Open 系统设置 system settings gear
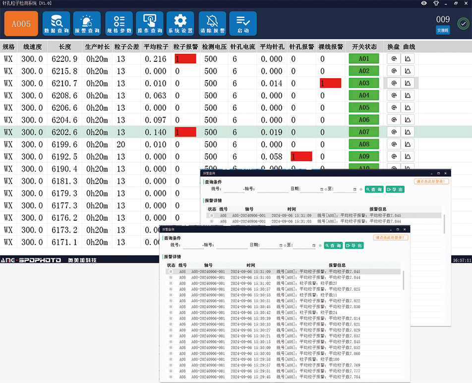 point(180,23)
